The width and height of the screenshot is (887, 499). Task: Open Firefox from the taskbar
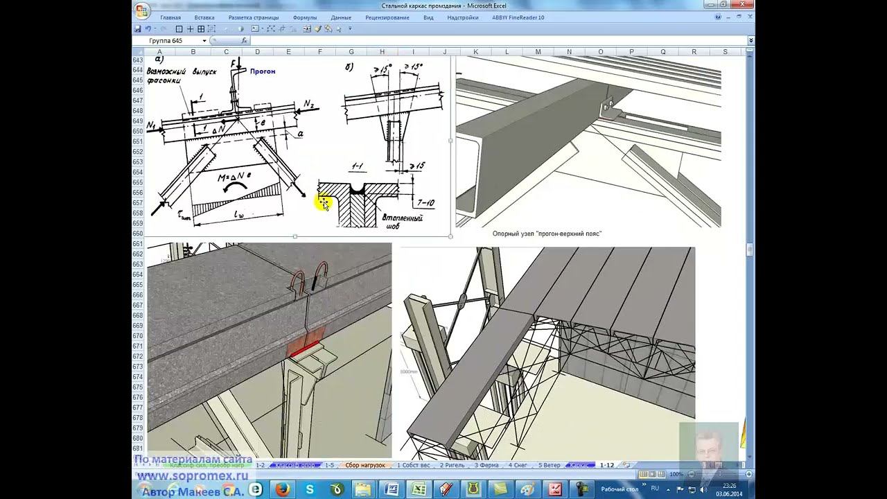(281, 489)
